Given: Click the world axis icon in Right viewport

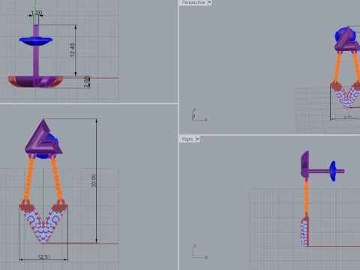Looking at the screenshot, I should [199, 252].
